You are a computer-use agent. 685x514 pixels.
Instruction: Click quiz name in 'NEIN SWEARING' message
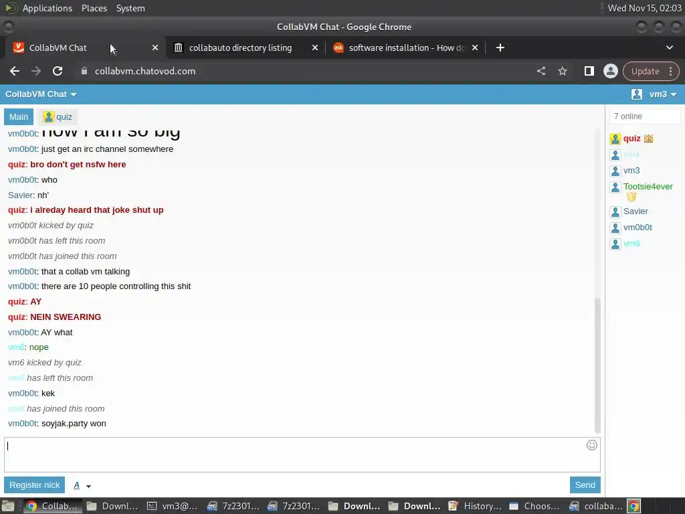click(17, 317)
